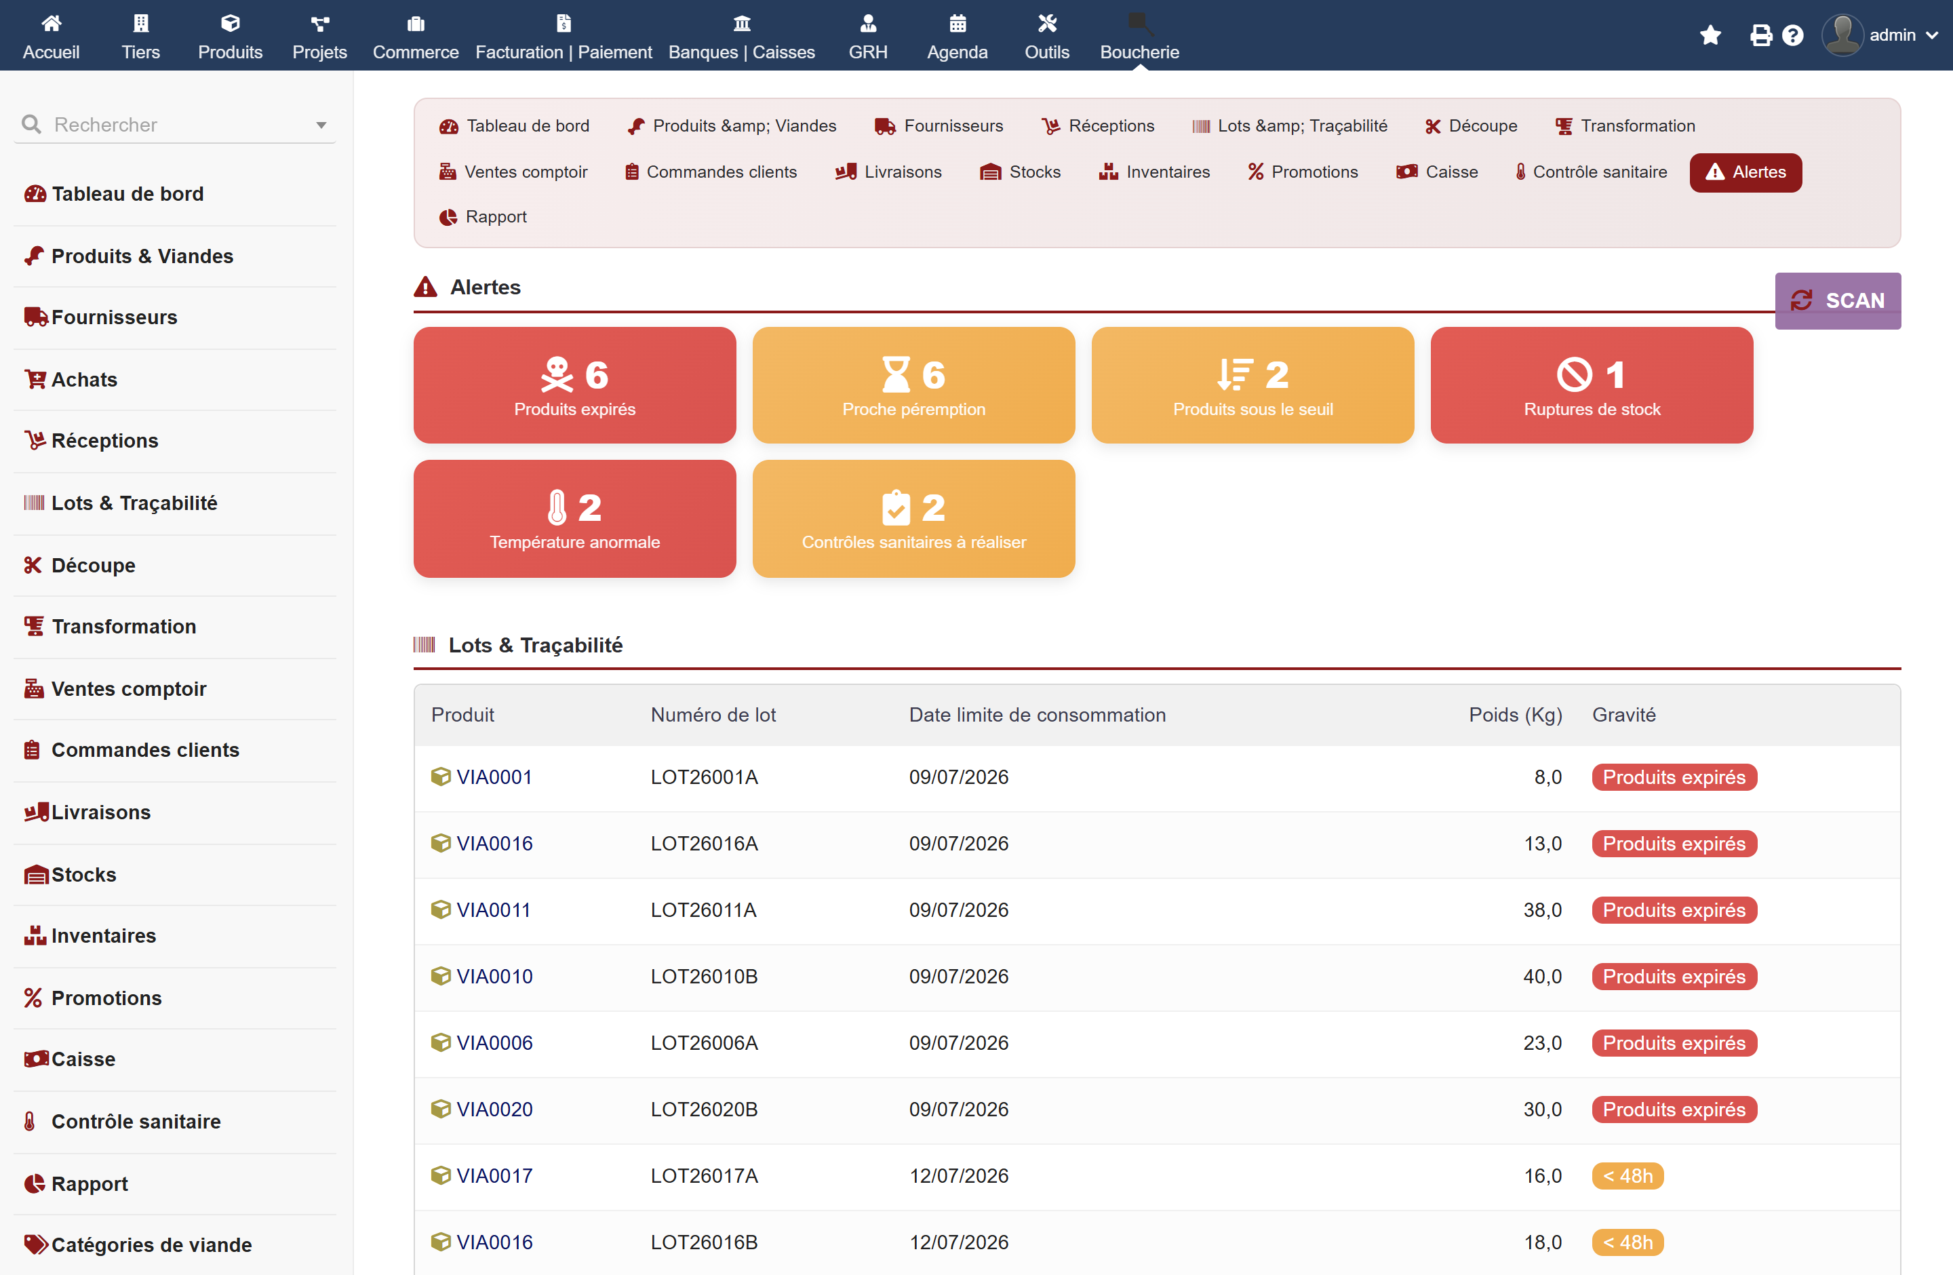Switch to Contrôle sanitaire tab

point(1590,172)
